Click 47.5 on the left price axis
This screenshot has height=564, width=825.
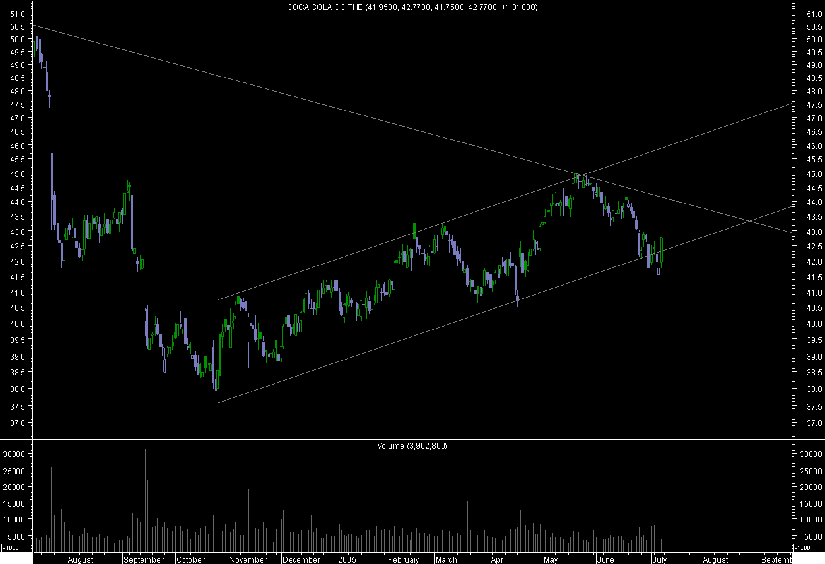tap(18, 106)
